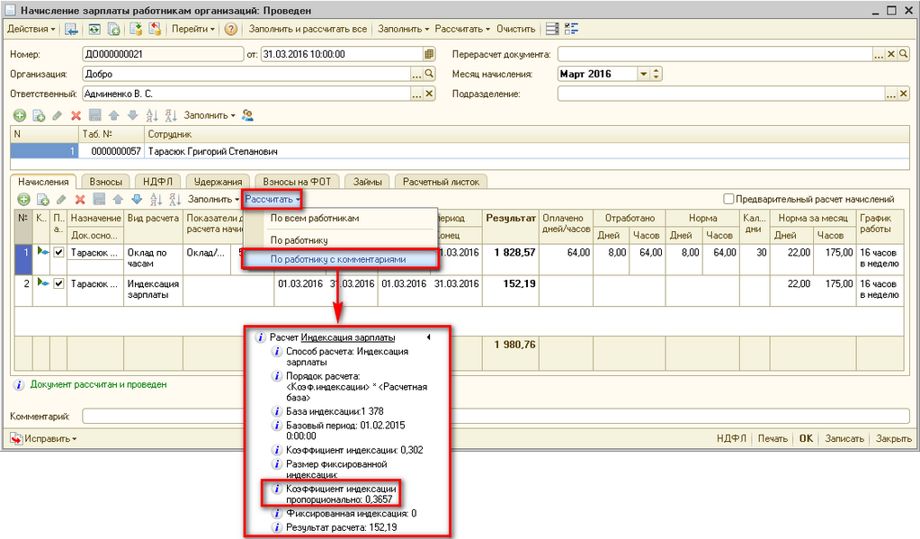Choose По работнику menu item
The height and width of the screenshot is (539, 920).
point(340,240)
